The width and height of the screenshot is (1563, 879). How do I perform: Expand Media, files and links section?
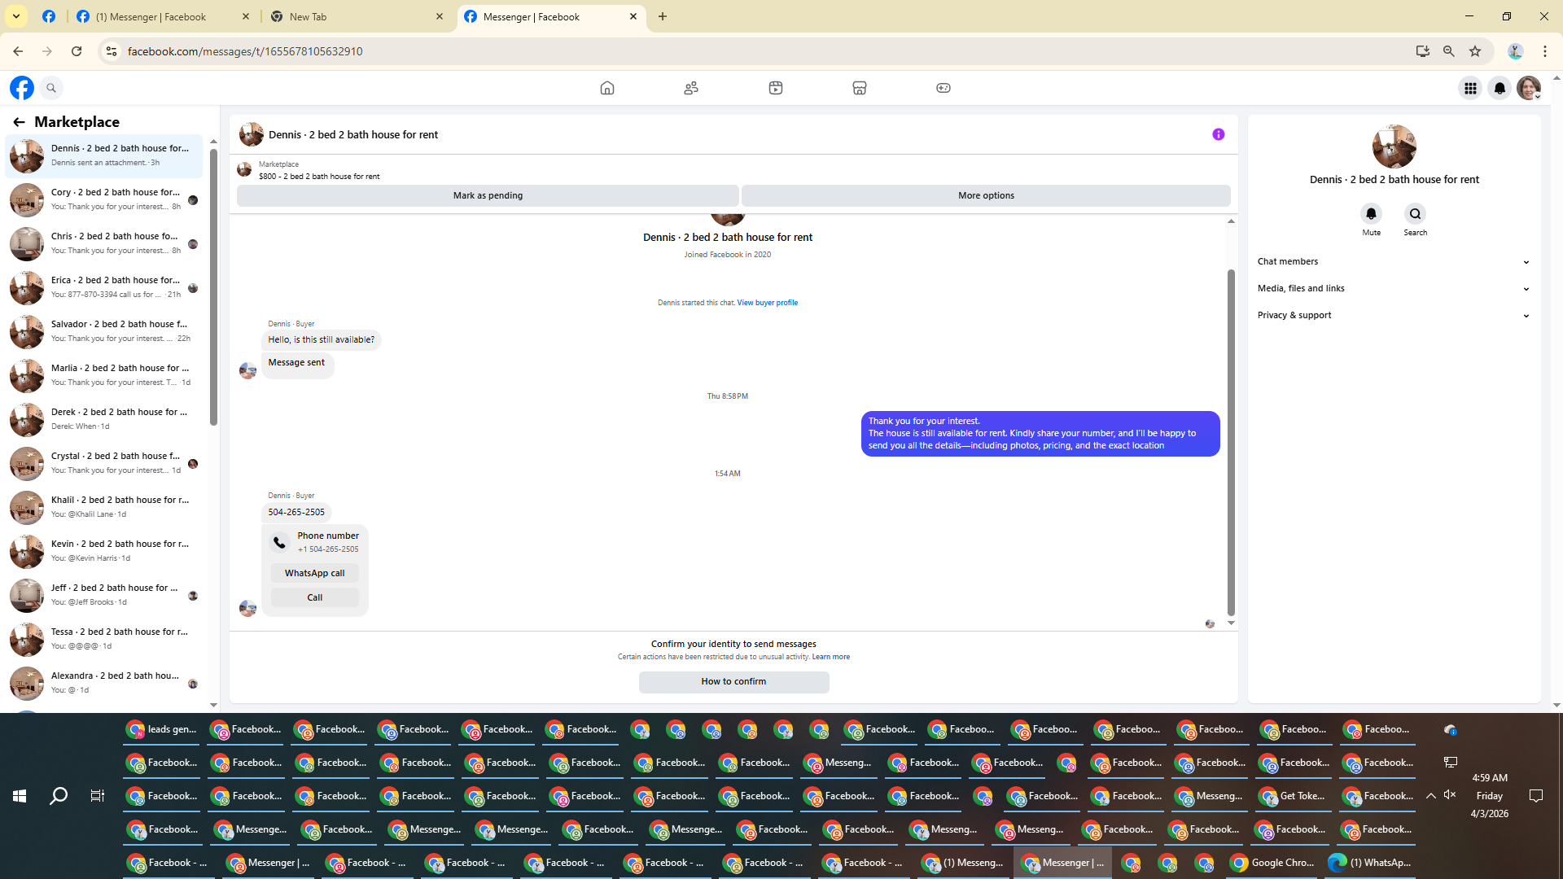1393,288
